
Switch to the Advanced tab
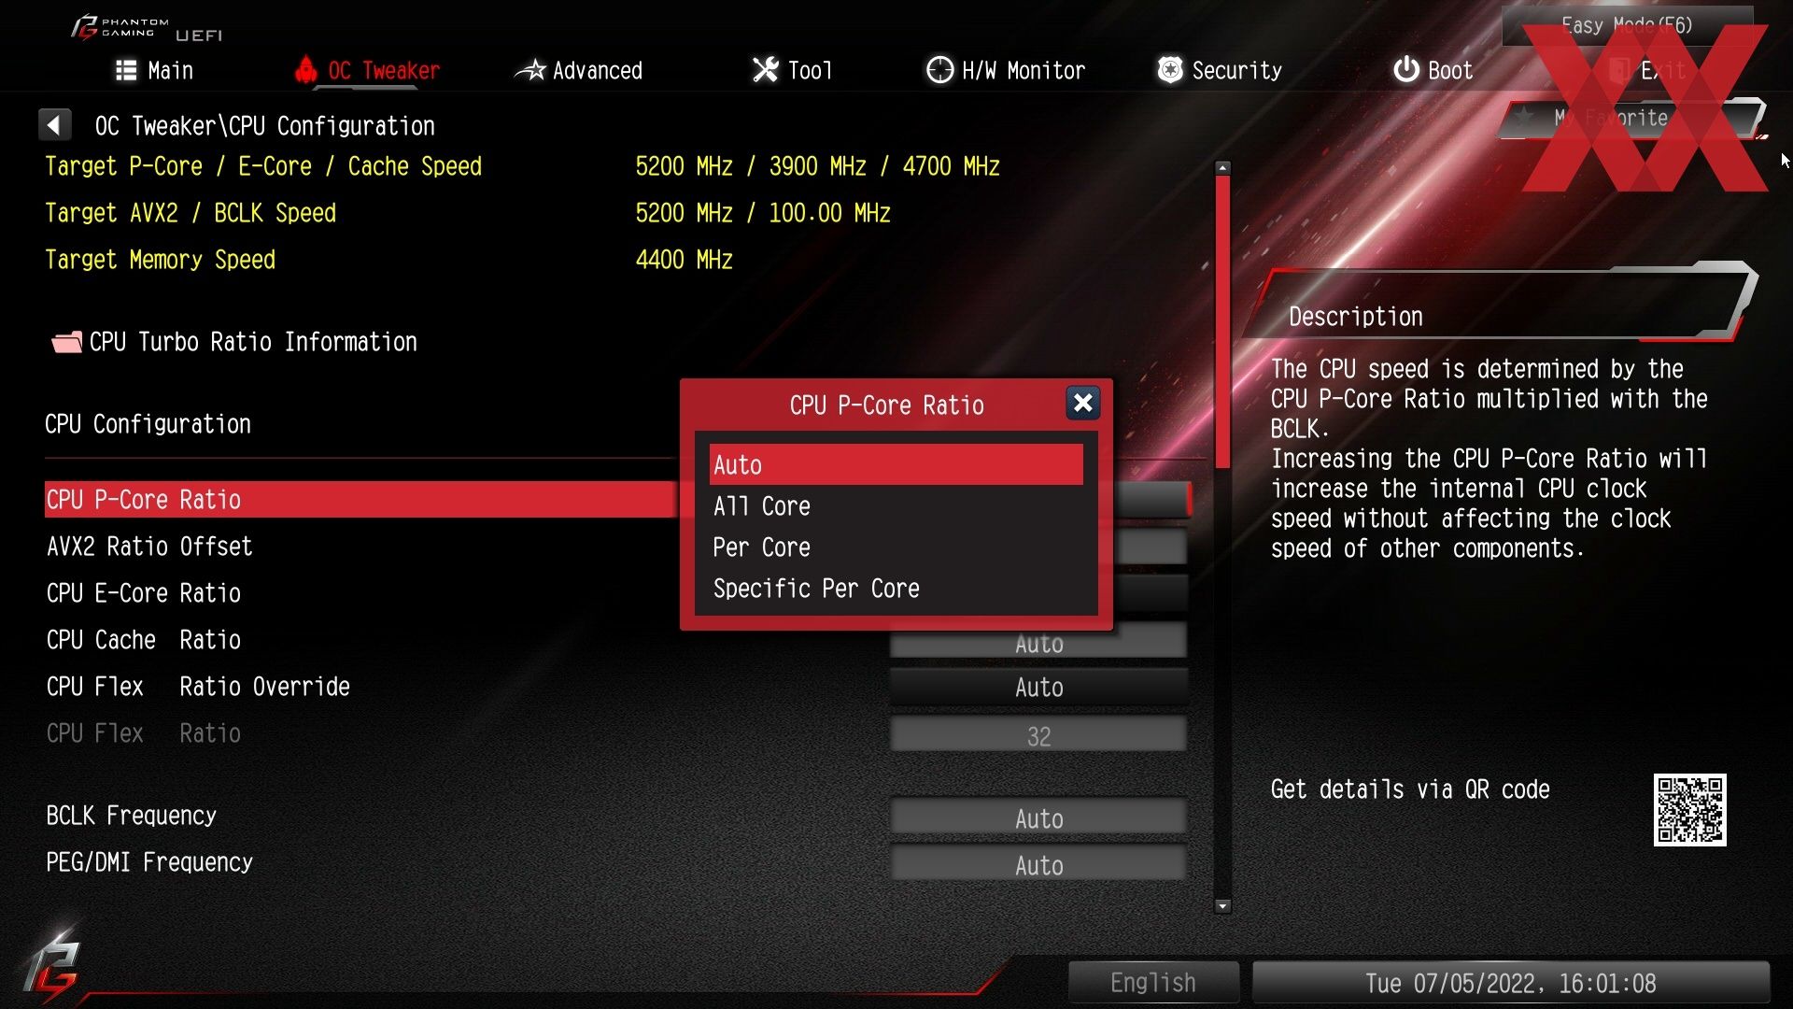(579, 70)
